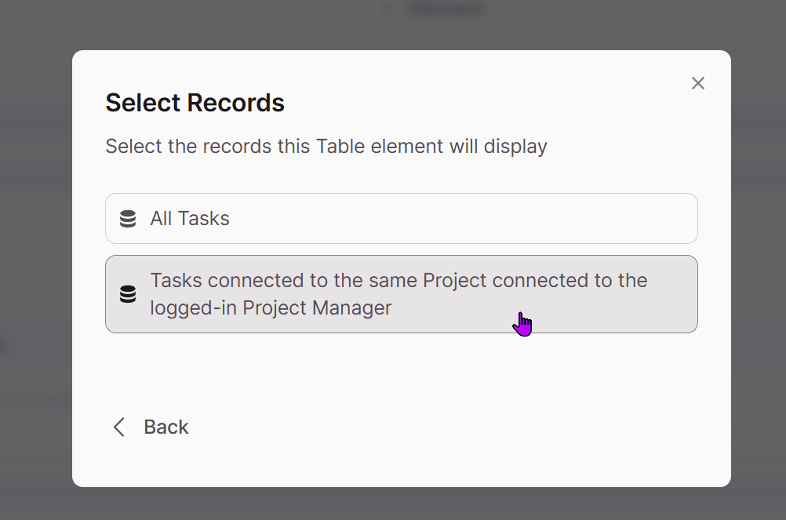Go Back to the previous step
Image resolution: width=786 pixels, height=520 pixels.
151,427
